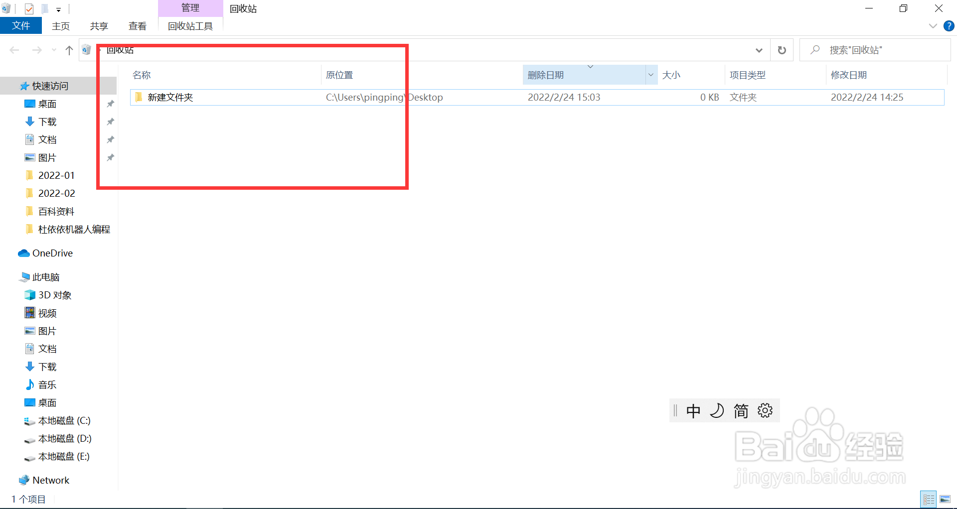
Task: Open the recent locations dropdown arrow
Action: (x=54, y=50)
